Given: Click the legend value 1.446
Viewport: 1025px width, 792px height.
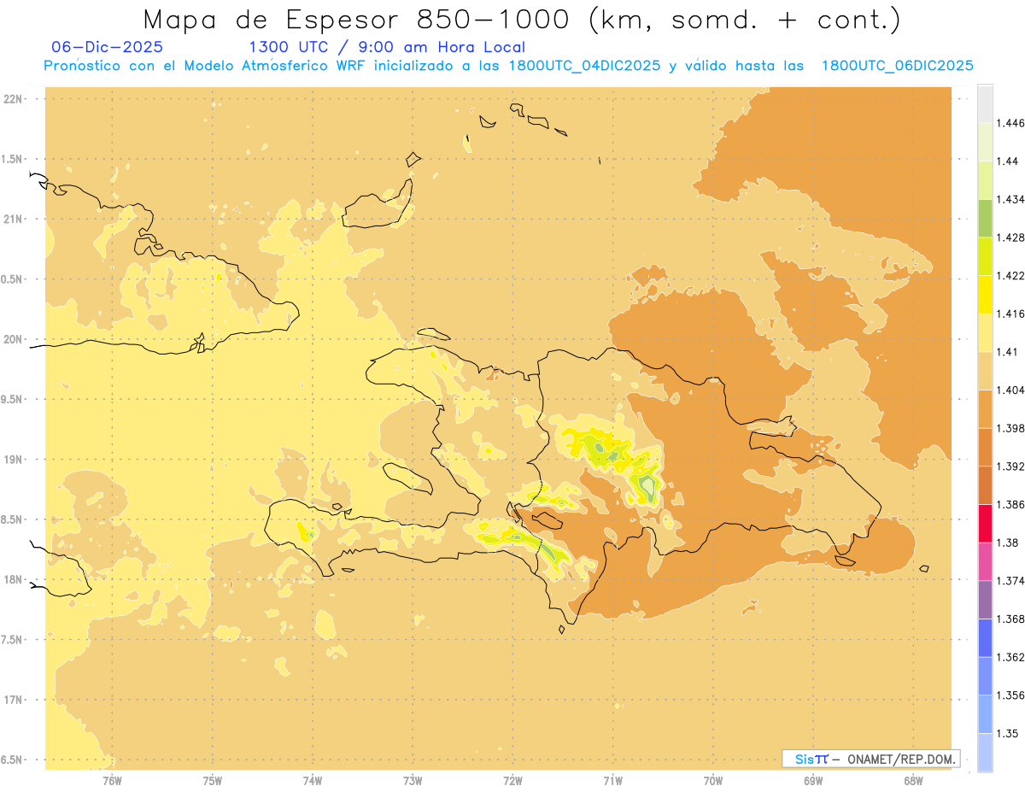Looking at the screenshot, I should (x=1010, y=123).
